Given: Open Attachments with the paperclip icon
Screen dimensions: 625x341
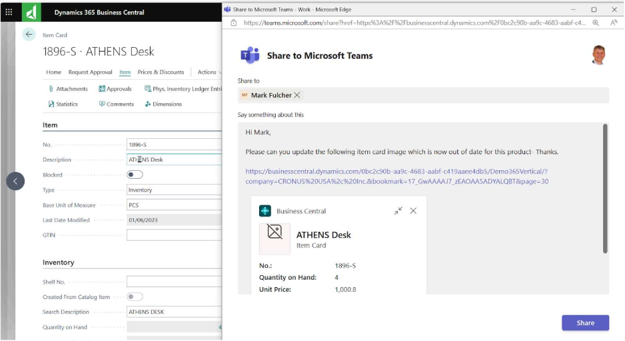Looking at the screenshot, I should tap(68, 88).
